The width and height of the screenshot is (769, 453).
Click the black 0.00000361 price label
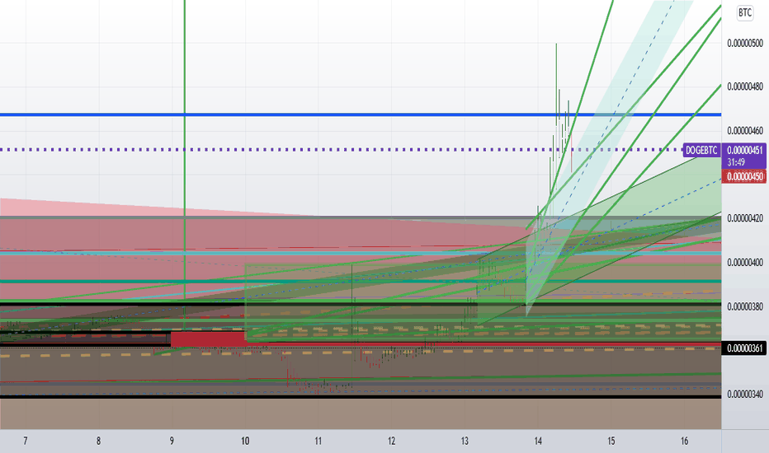click(x=744, y=348)
